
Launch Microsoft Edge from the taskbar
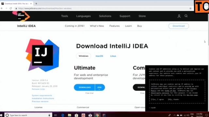(63, 115)
